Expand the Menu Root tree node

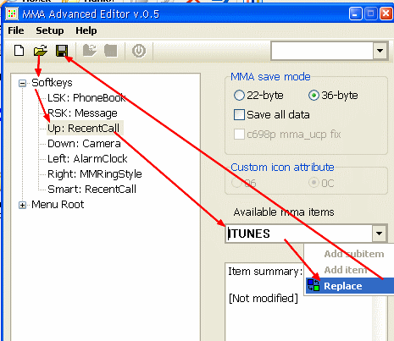point(22,205)
